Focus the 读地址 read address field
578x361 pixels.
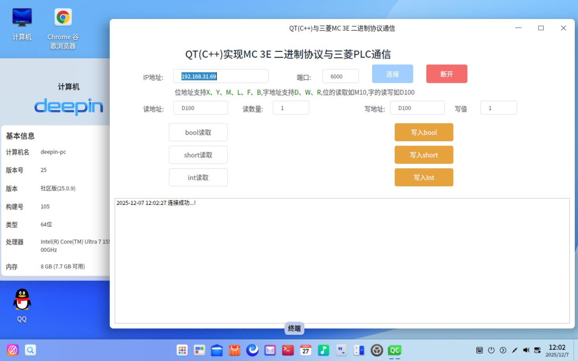pyautogui.click(x=200, y=108)
